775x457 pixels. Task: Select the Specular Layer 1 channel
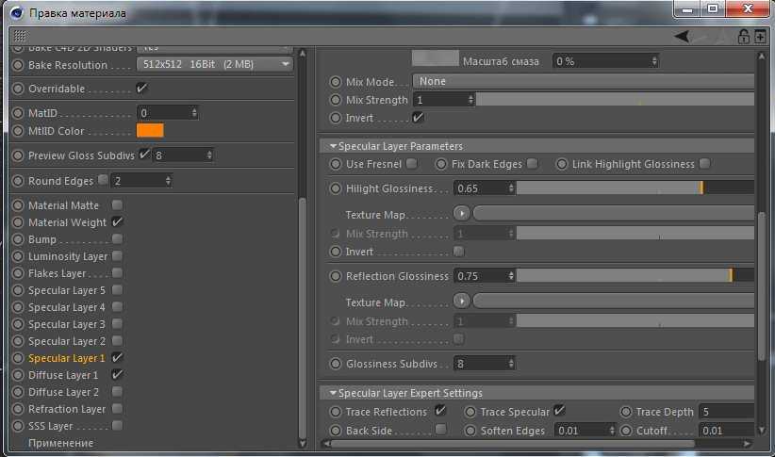tap(66, 358)
